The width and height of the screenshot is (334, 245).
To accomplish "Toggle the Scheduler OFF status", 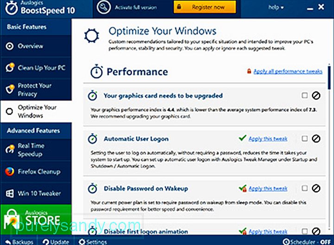I will pyautogui.click(x=307, y=242).
